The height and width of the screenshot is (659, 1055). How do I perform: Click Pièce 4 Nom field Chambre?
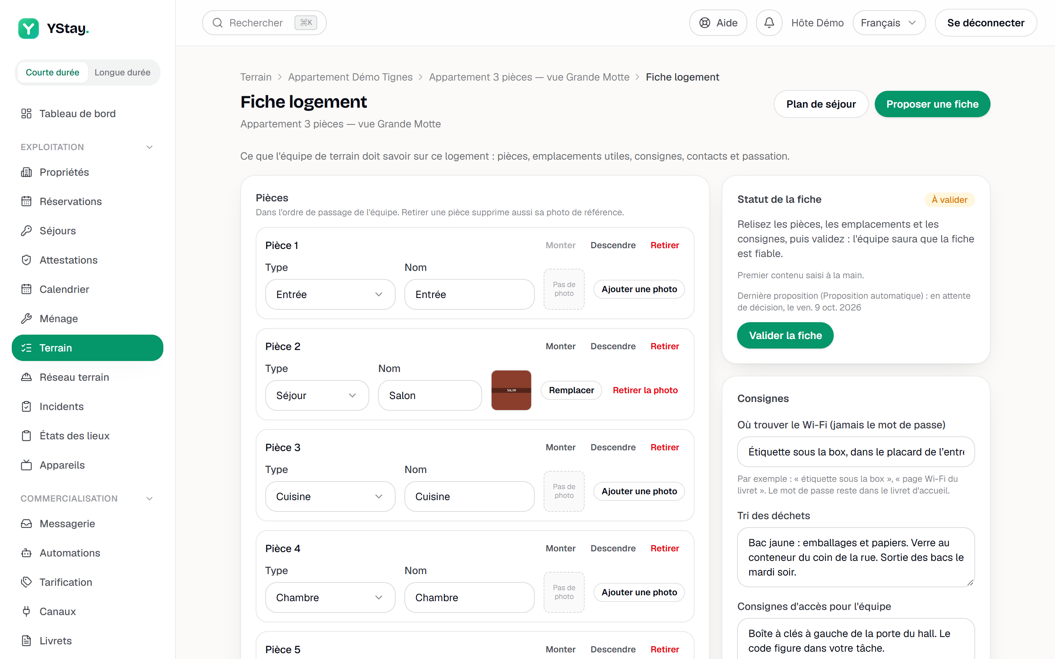(x=470, y=597)
